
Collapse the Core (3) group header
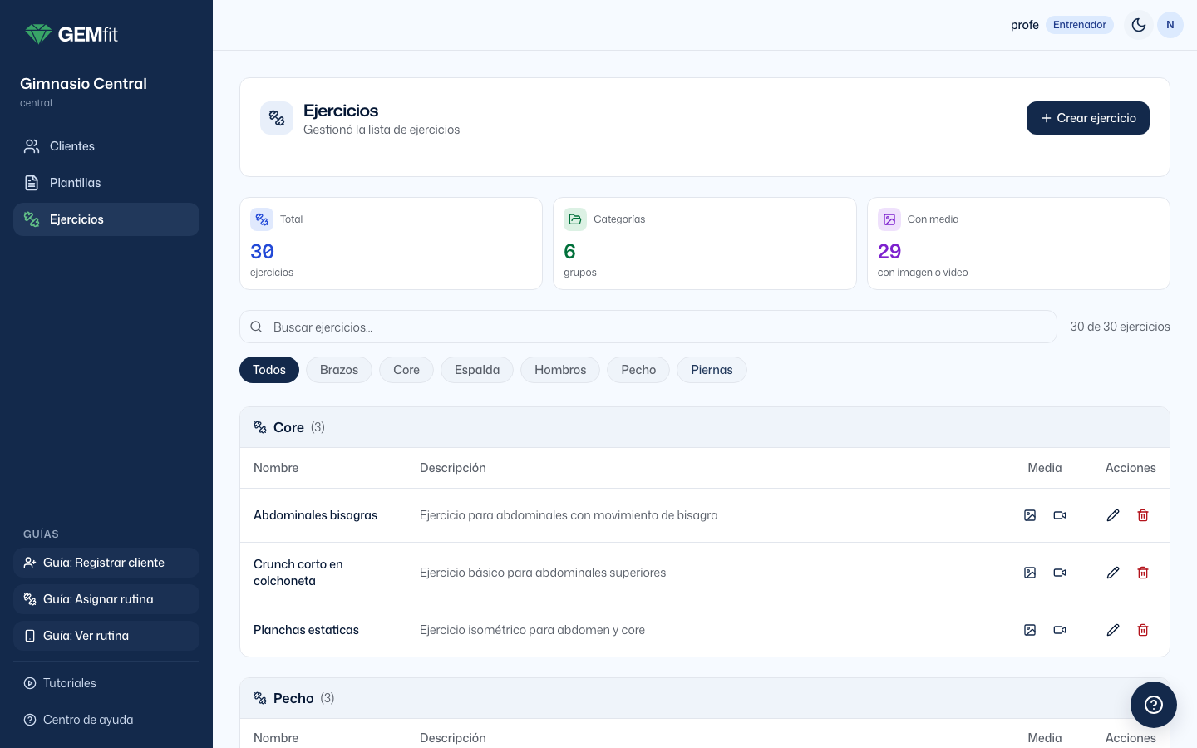705,427
